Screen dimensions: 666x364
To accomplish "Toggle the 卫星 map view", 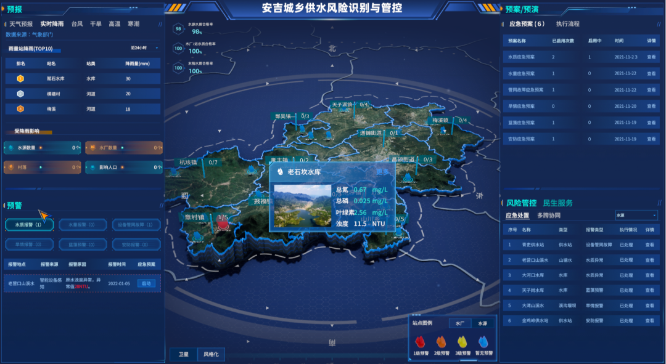I will coord(184,354).
